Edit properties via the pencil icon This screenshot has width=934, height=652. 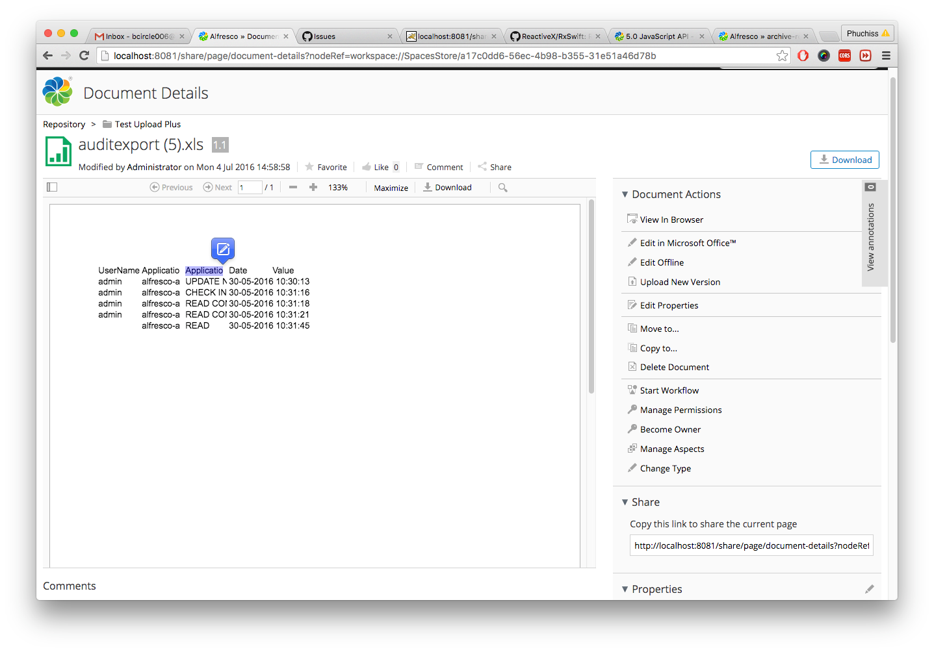coord(869,589)
